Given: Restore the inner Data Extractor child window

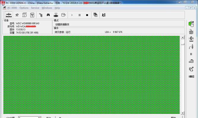Looking at the screenshot, I should [x=191, y=8].
